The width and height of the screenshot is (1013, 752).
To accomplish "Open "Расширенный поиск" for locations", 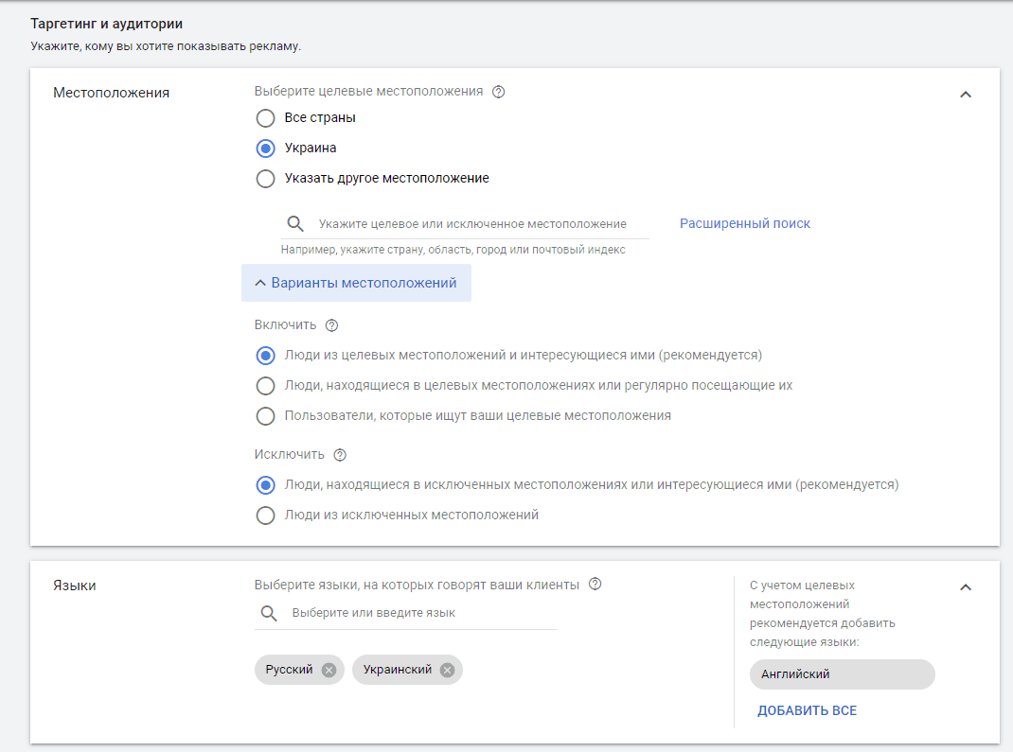I will click(x=744, y=223).
